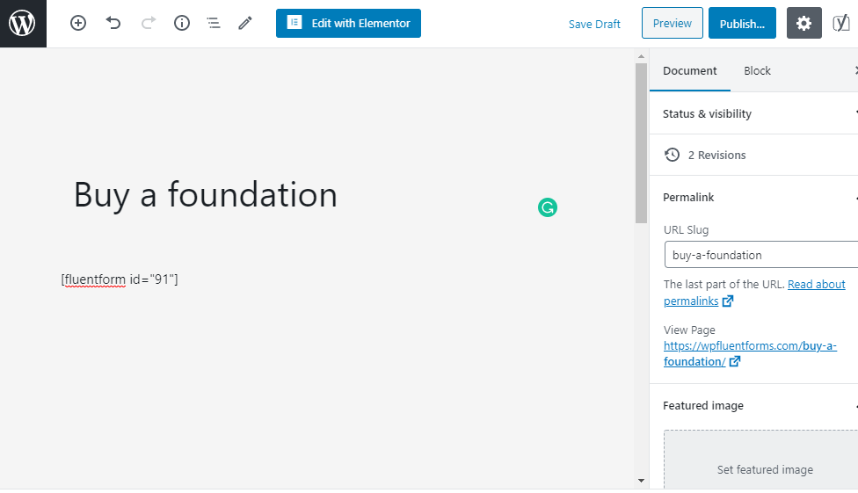The height and width of the screenshot is (493, 858).
Task: Click the Buy a foundation title
Action: pyautogui.click(x=205, y=195)
